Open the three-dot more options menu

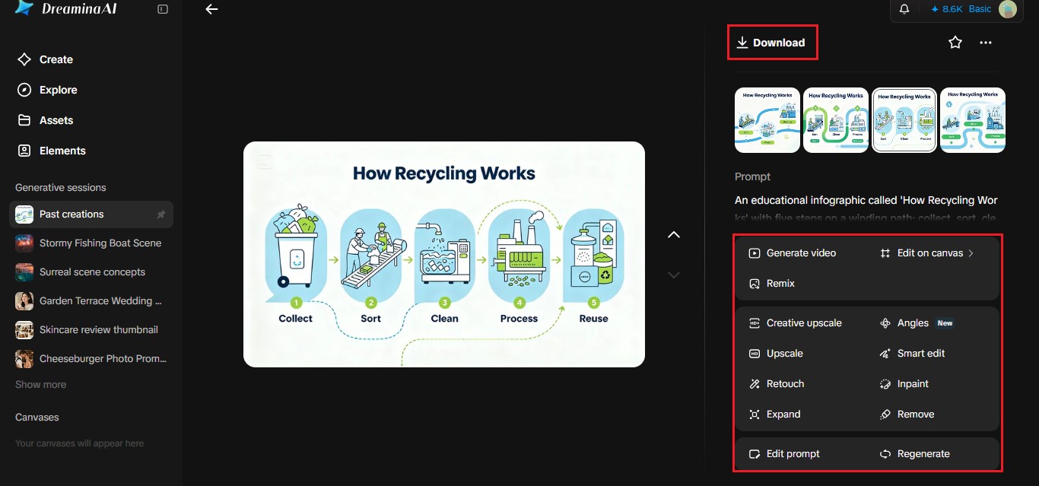pos(986,43)
